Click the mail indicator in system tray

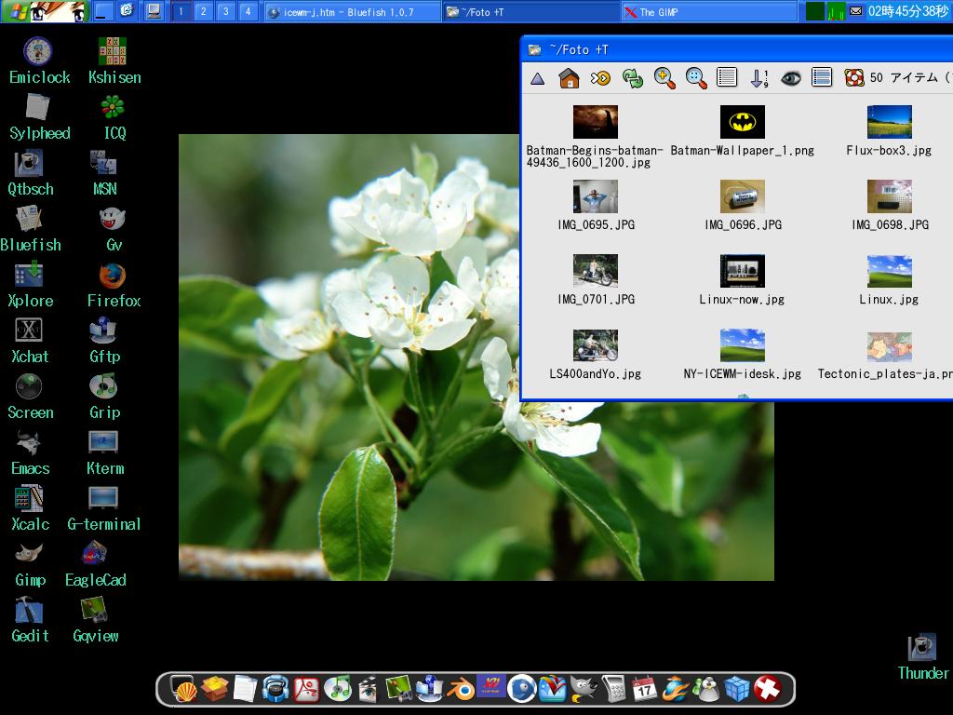coord(855,11)
